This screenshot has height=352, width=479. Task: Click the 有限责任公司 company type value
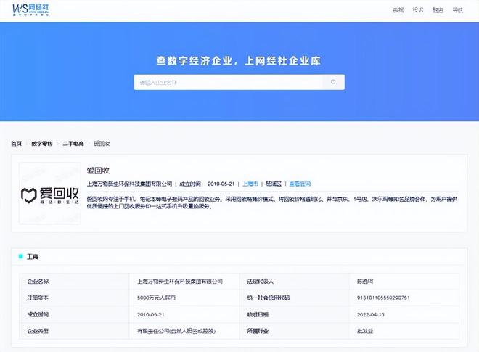[176, 331]
